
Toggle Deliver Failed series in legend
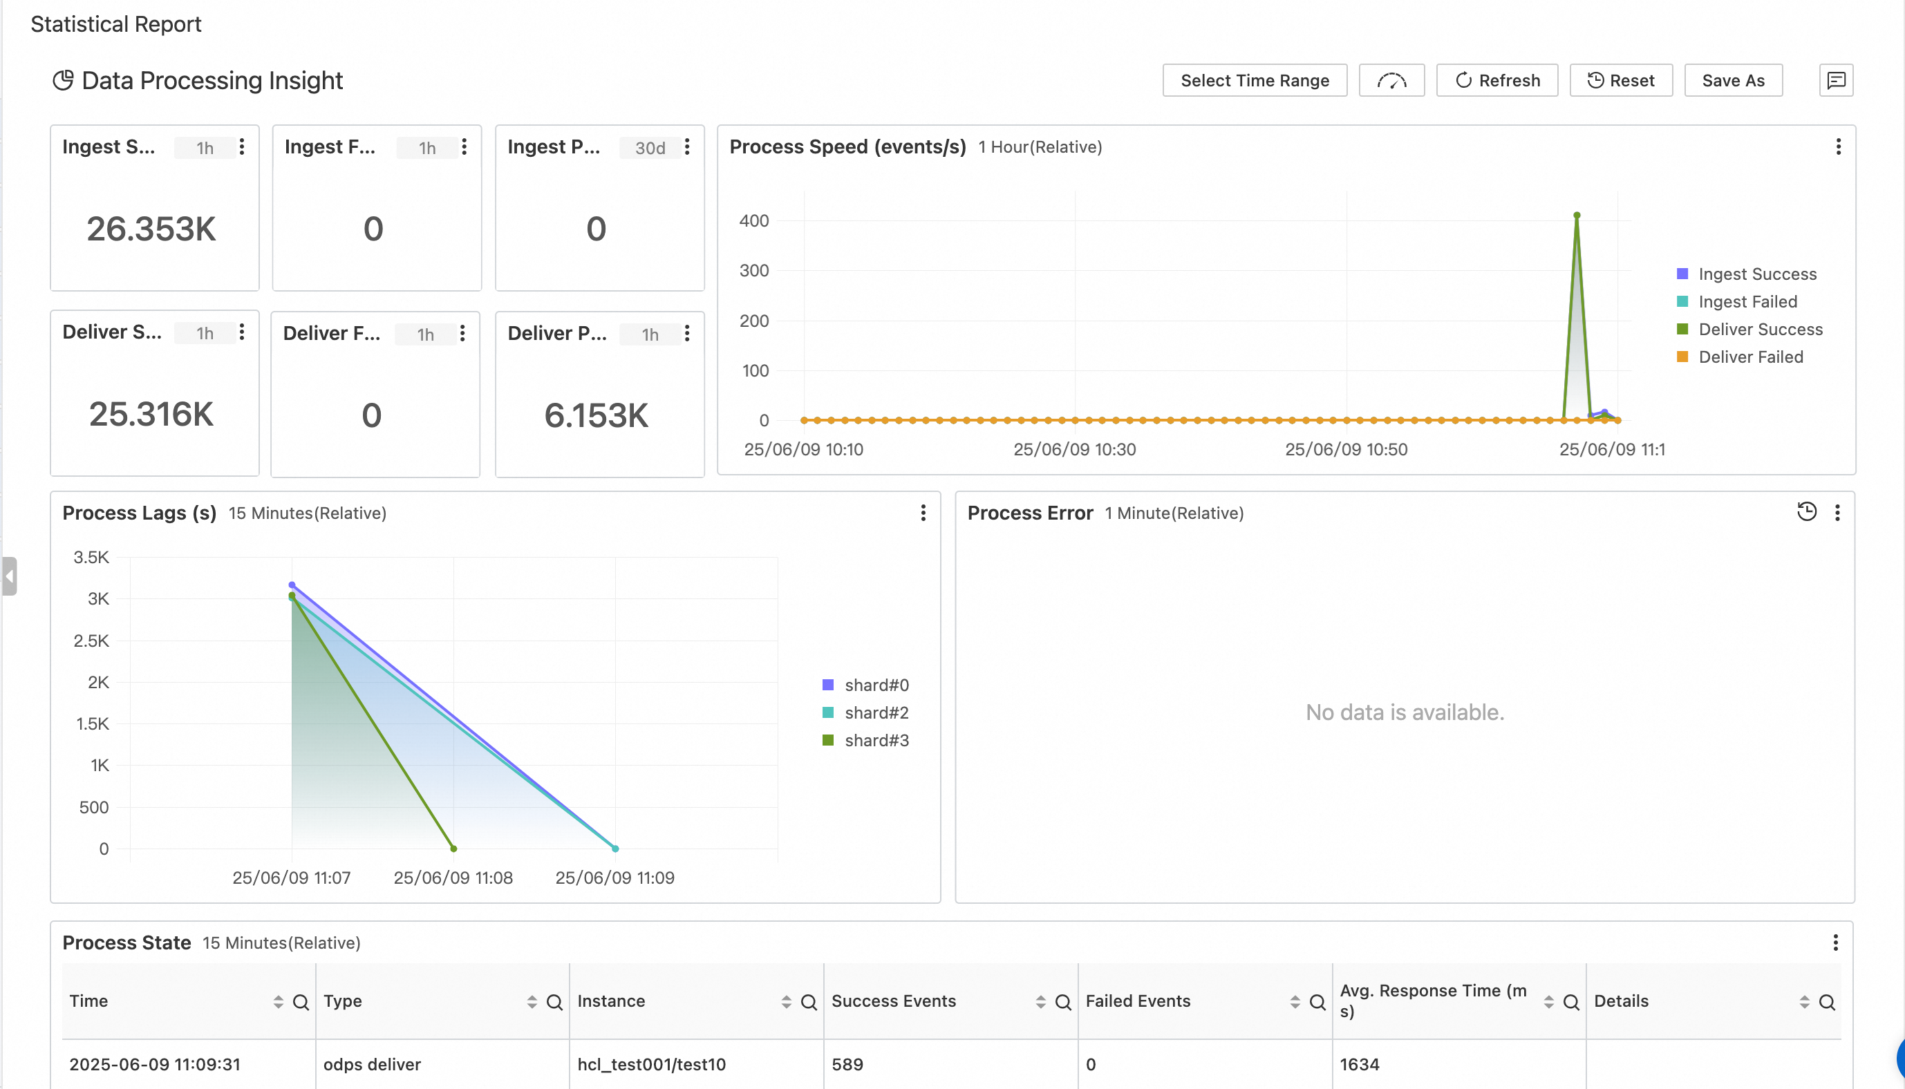coord(1750,357)
